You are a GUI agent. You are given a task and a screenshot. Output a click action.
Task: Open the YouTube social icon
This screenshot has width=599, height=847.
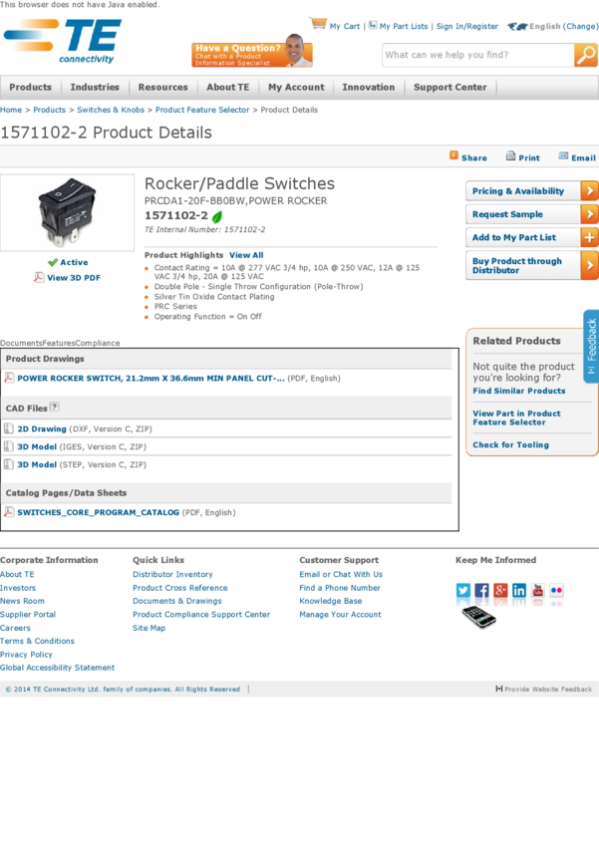[538, 591]
